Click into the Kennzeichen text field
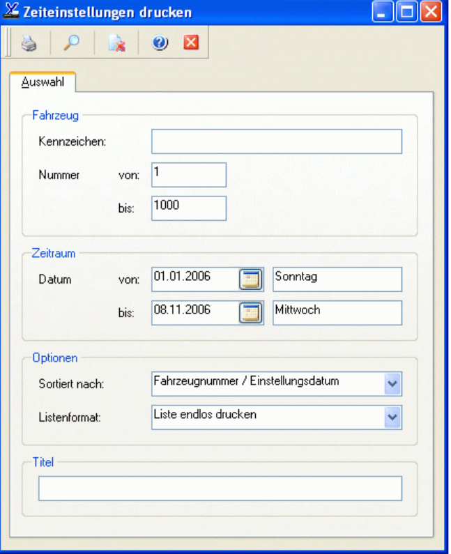Viewport: 451px width, 554px height. click(276, 141)
